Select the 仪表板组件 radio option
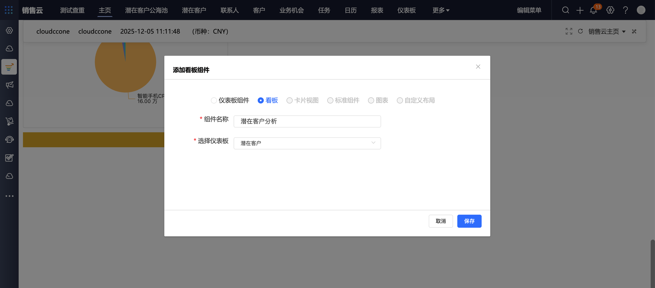Screen dimensions: 655x288 [214, 101]
